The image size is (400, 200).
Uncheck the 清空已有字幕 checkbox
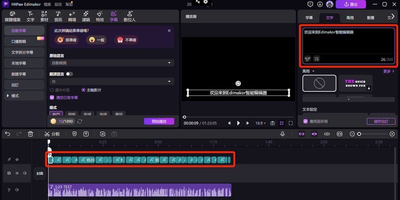coord(52,97)
